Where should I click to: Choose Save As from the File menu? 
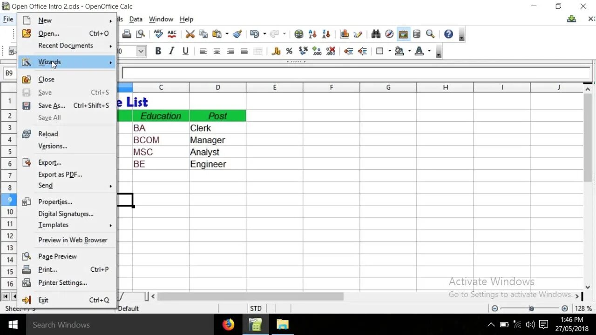[67, 106]
